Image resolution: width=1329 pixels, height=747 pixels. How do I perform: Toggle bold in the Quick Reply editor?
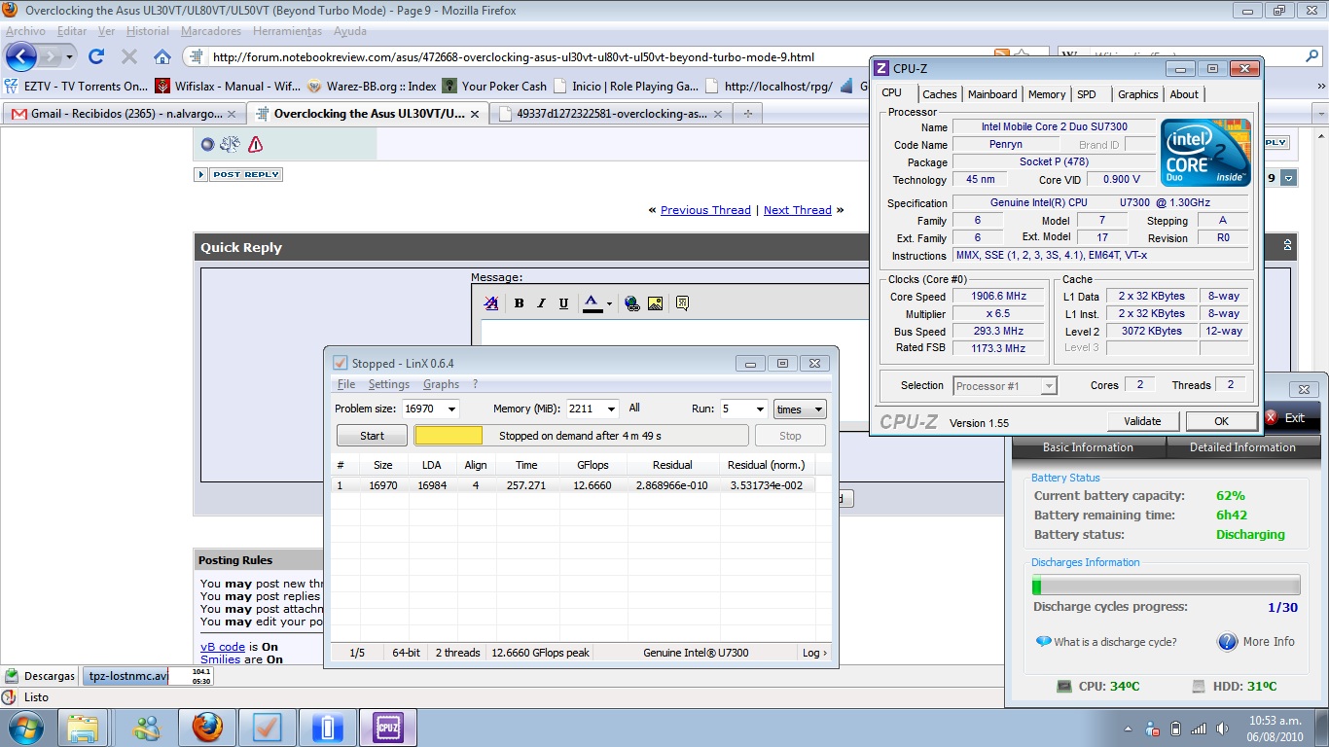(x=520, y=303)
